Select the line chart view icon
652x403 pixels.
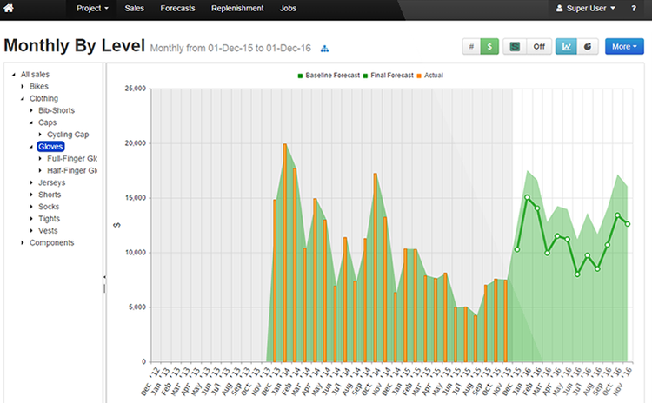565,47
